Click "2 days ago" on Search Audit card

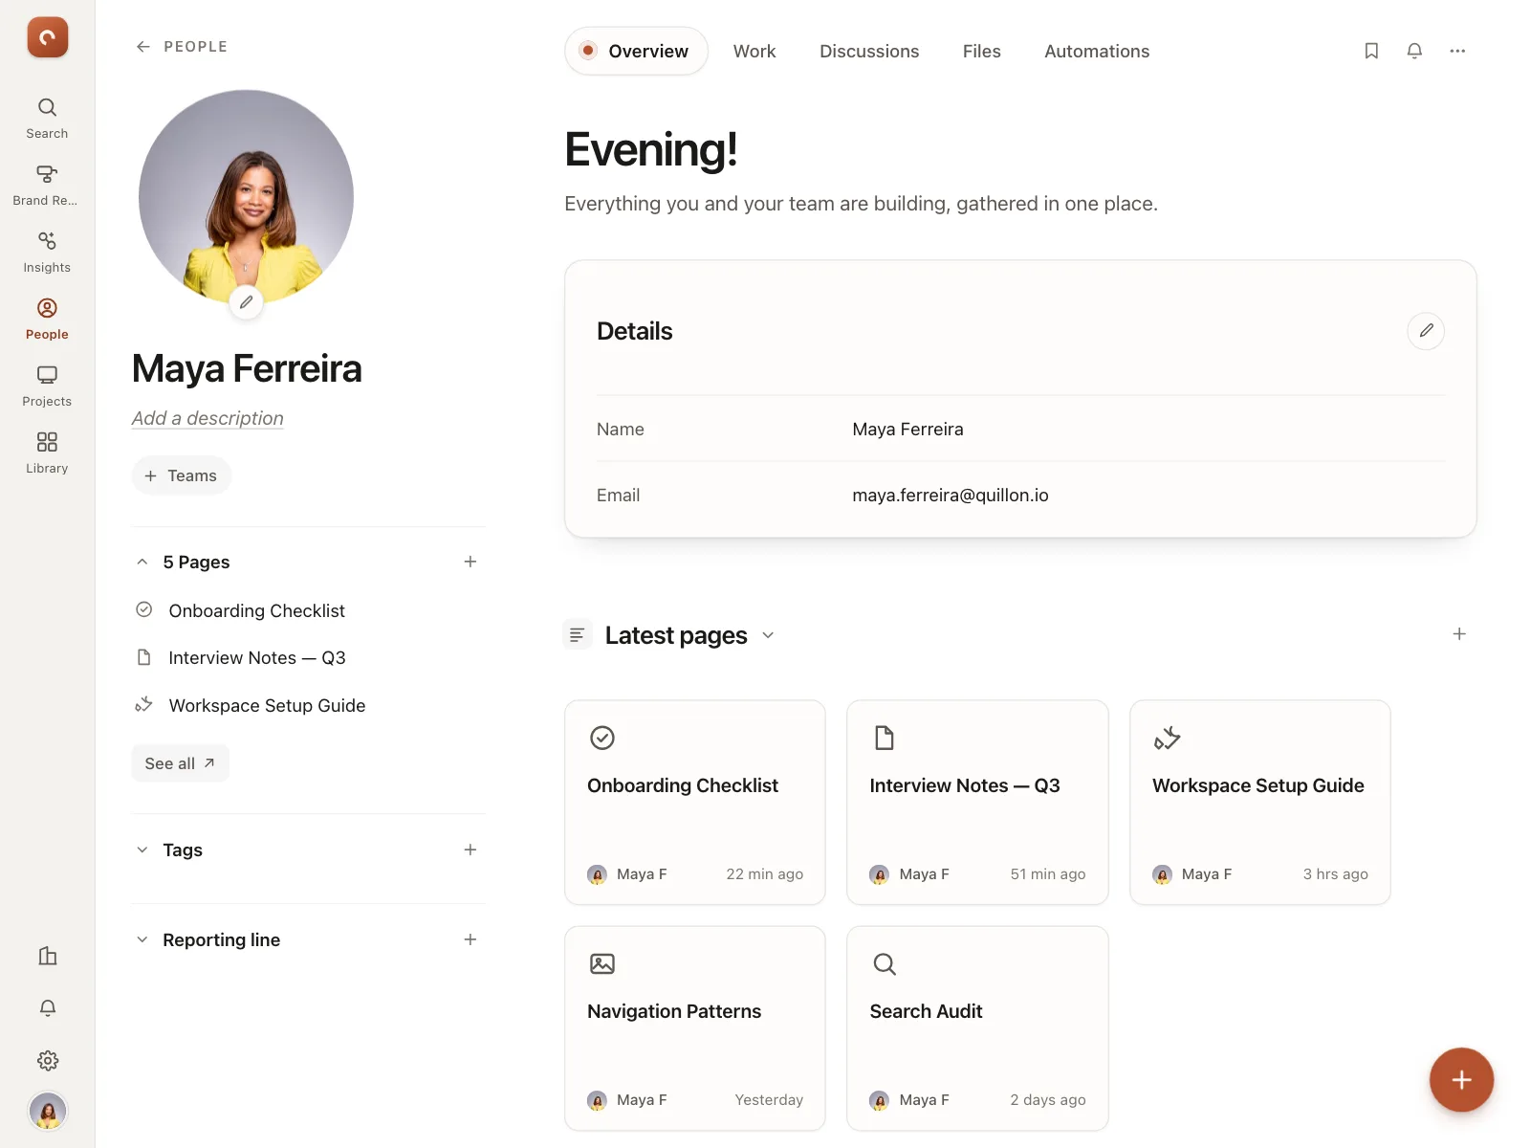(x=1047, y=1099)
